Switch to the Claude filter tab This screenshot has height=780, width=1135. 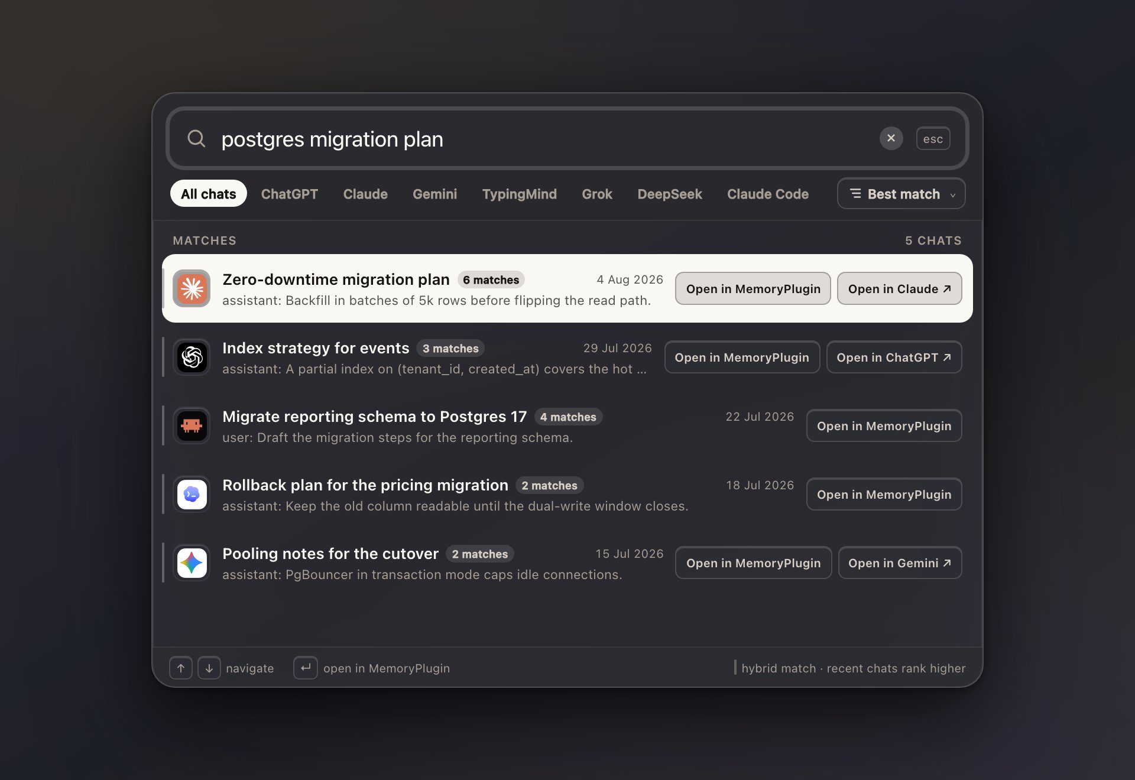[365, 194]
